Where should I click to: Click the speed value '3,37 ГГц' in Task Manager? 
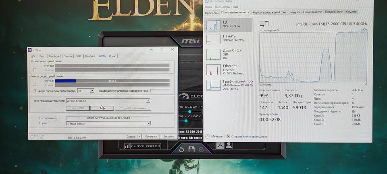[293, 96]
